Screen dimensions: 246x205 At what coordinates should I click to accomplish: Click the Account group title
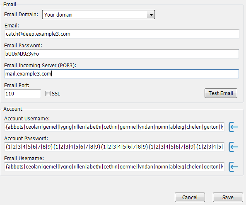tap(13, 109)
